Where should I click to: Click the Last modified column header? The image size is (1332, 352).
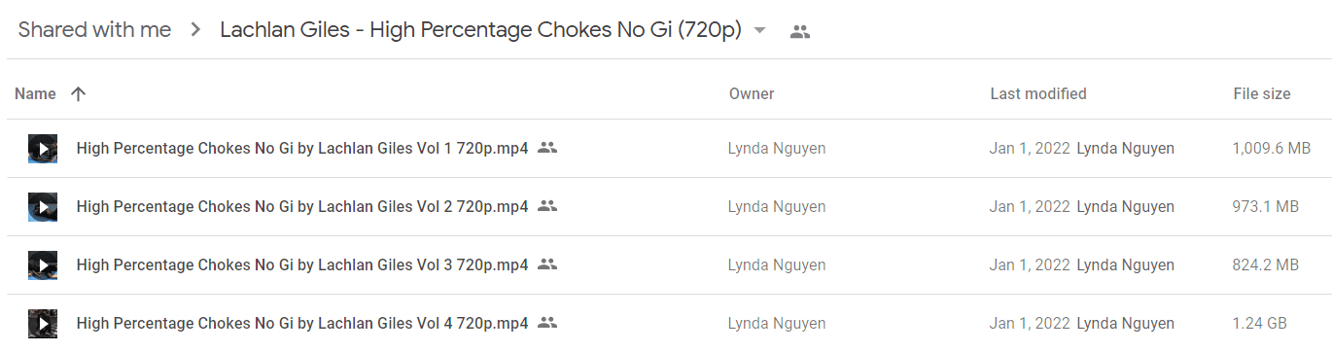[1038, 94]
